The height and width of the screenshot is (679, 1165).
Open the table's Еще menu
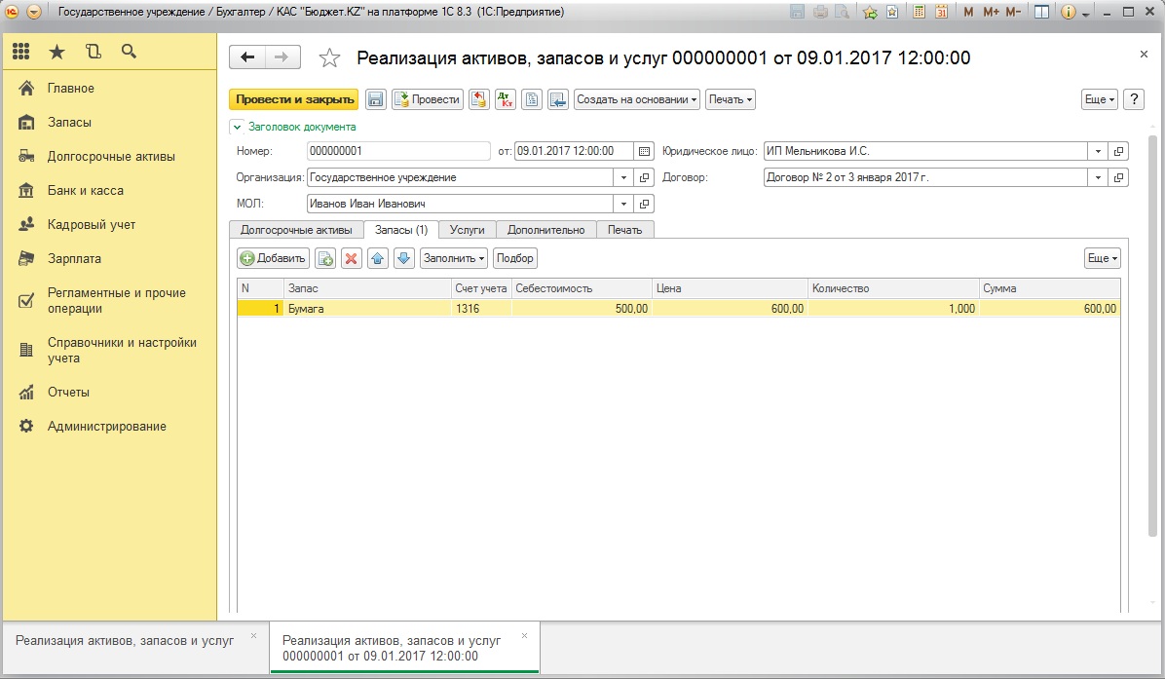(x=1103, y=258)
